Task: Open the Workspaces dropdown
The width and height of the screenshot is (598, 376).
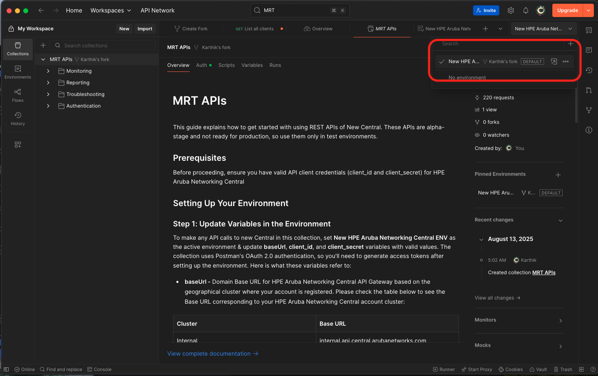Action: point(111,10)
